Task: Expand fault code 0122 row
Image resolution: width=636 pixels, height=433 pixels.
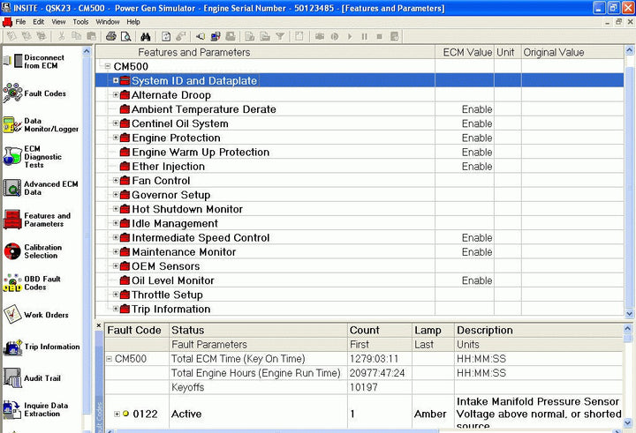Action: pyautogui.click(x=117, y=414)
